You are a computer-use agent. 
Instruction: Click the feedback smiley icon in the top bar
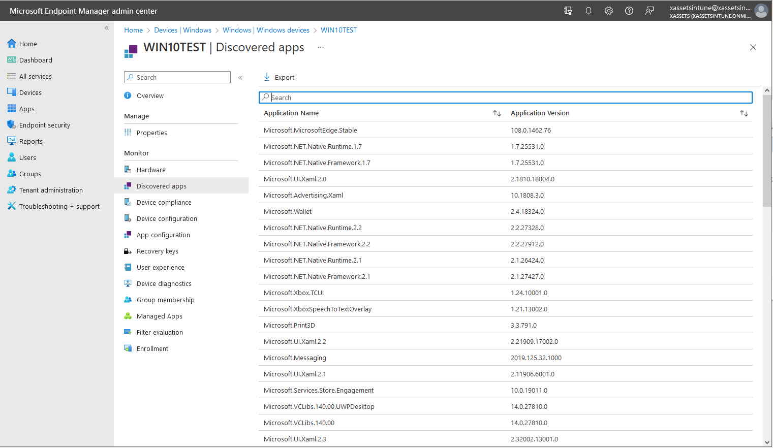point(649,10)
